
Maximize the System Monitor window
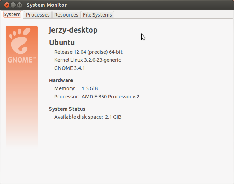tap(19, 5)
